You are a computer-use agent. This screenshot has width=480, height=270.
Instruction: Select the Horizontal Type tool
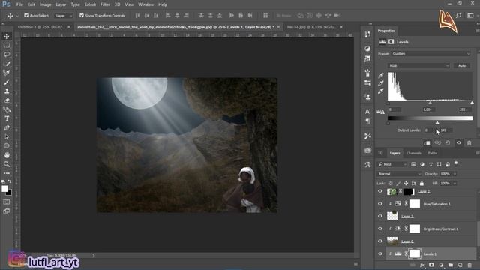coord(7,118)
